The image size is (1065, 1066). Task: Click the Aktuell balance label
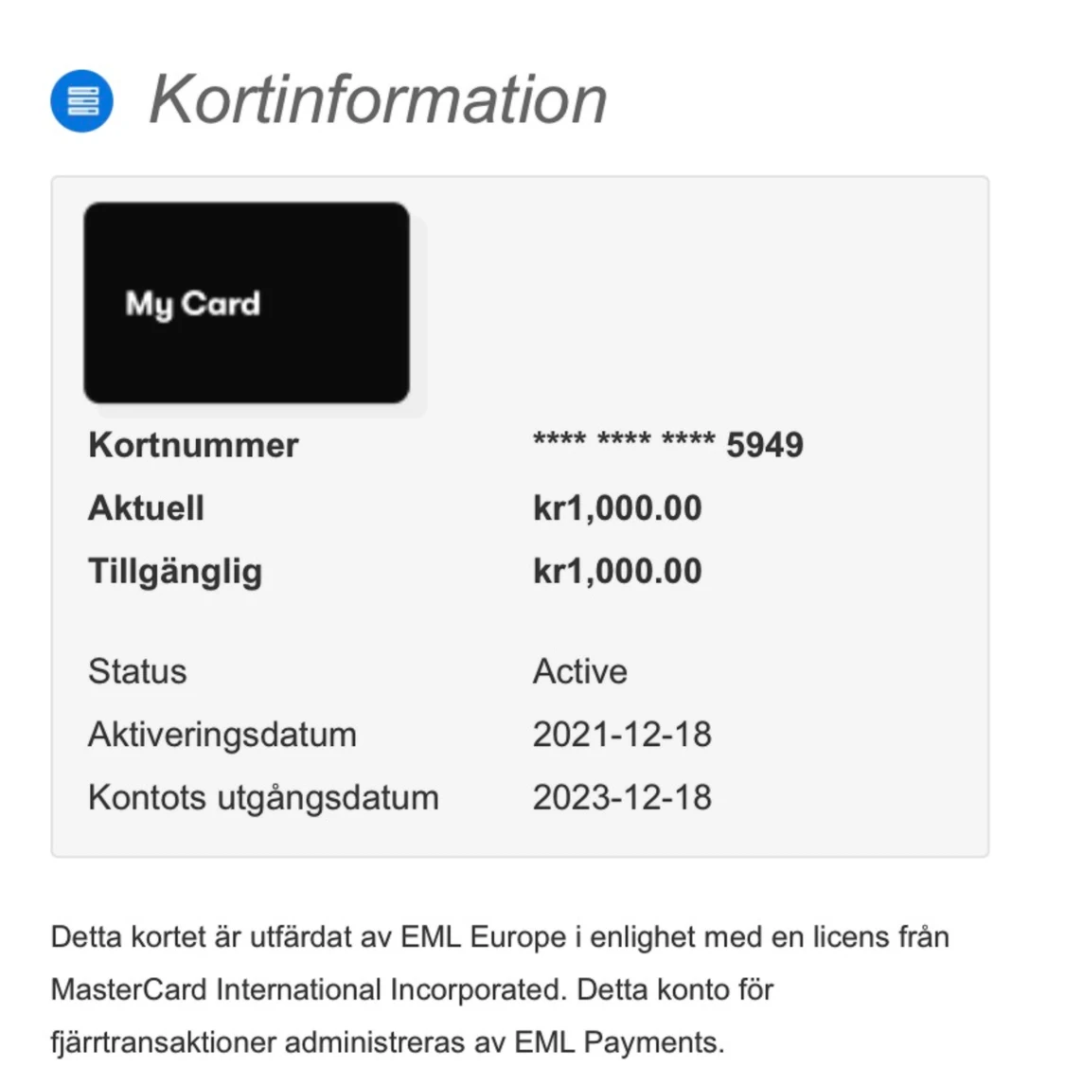click(146, 507)
